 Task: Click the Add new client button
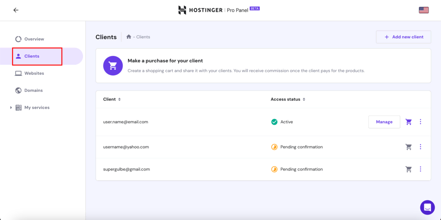[403, 37]
